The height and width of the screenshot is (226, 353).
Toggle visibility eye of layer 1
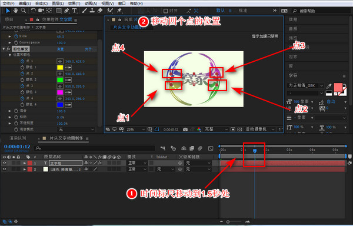tap(4, 163)
